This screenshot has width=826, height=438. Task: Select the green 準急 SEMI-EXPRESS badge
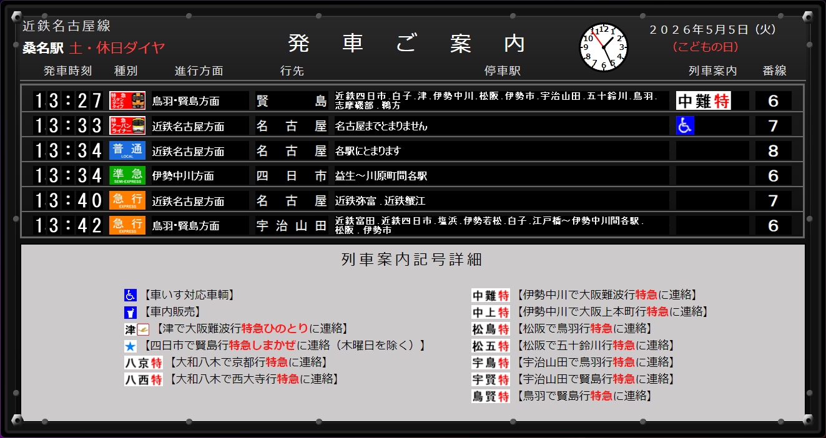tap(127, 175)
